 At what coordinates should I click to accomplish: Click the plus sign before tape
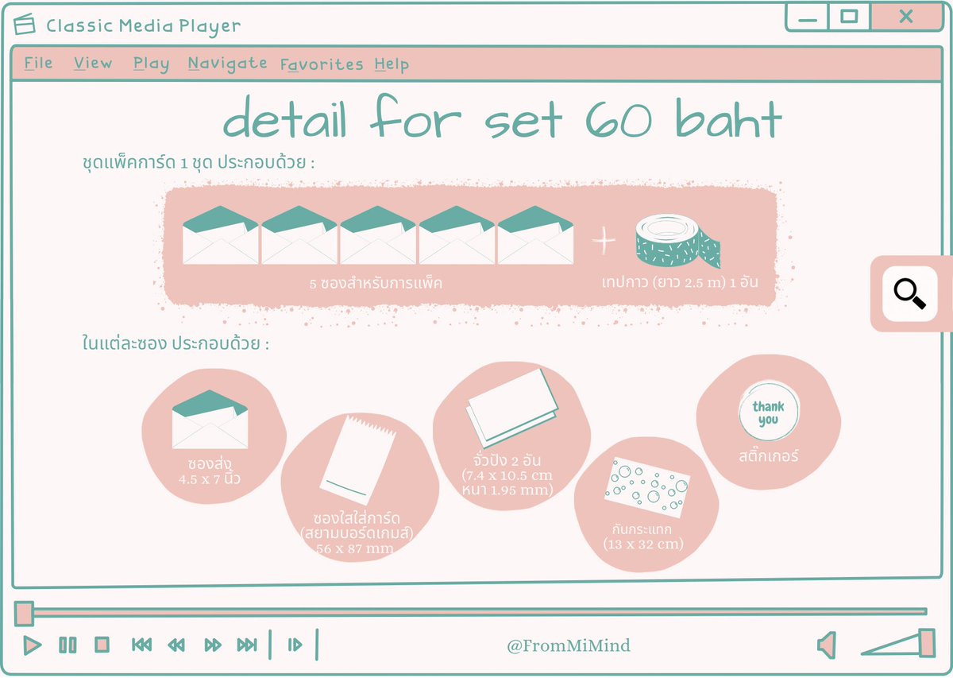click(x=604, y=242)
